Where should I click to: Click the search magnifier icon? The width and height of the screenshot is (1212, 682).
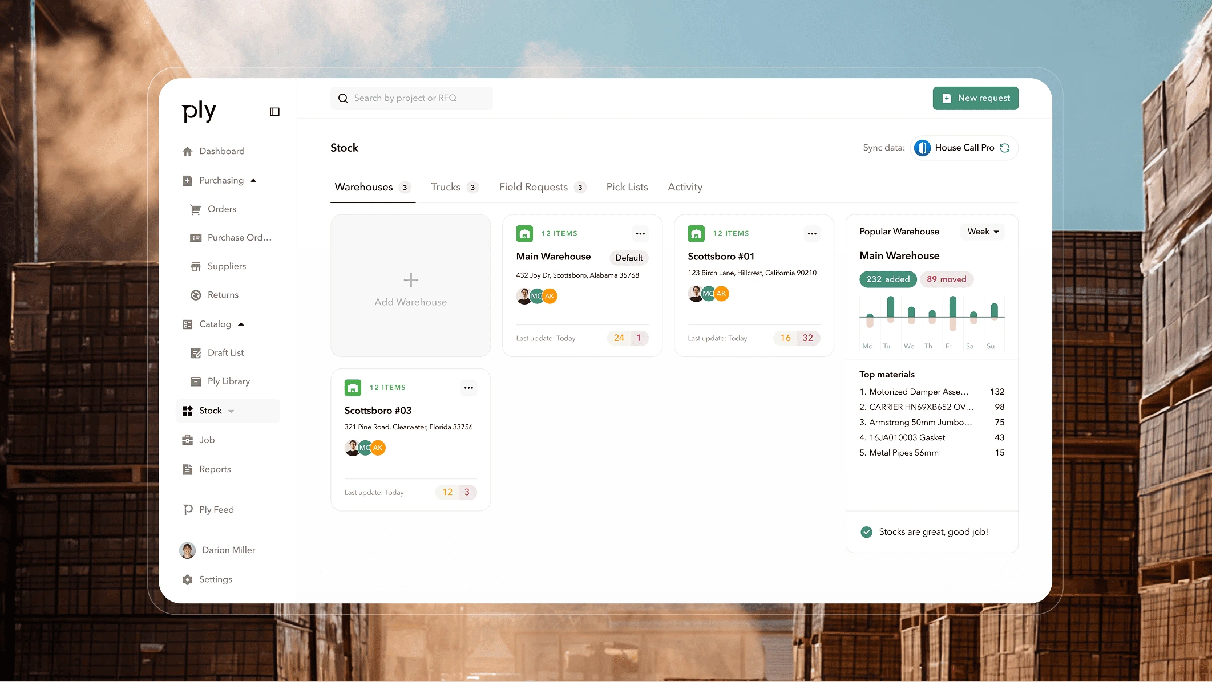[343, 98]
